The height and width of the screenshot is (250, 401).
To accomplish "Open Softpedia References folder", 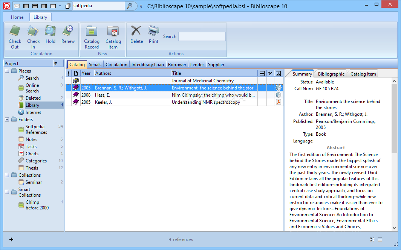I will [x=36, y=129].
